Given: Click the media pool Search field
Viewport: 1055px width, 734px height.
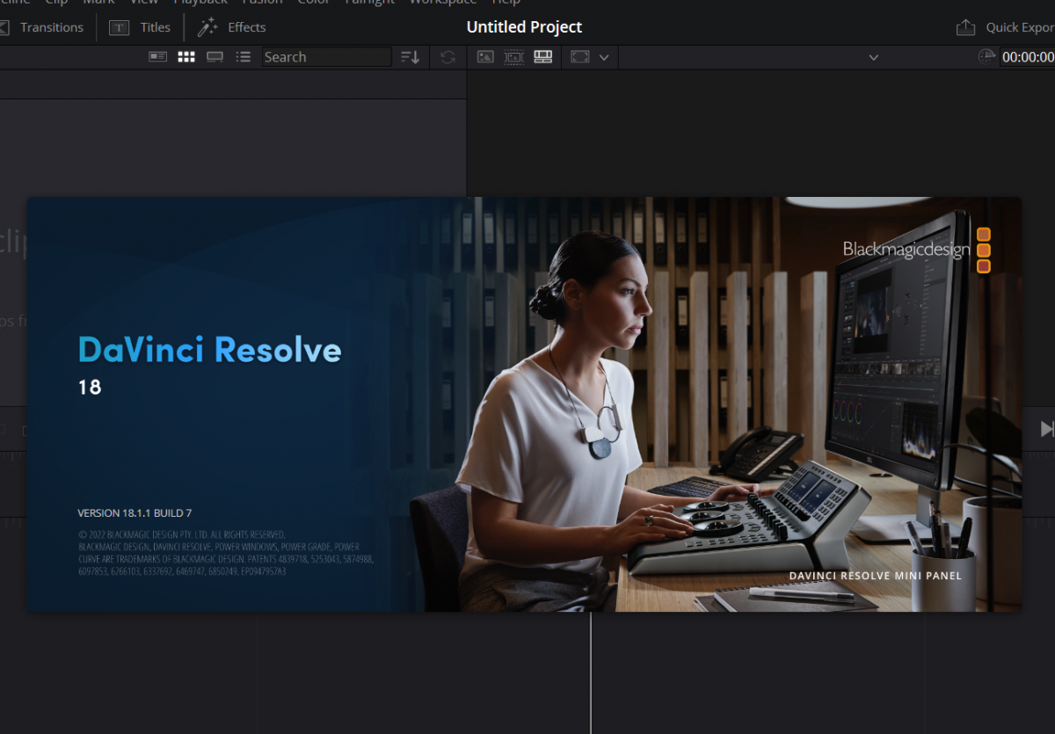Looking at the screenshot, I should (x=326, y=57).
